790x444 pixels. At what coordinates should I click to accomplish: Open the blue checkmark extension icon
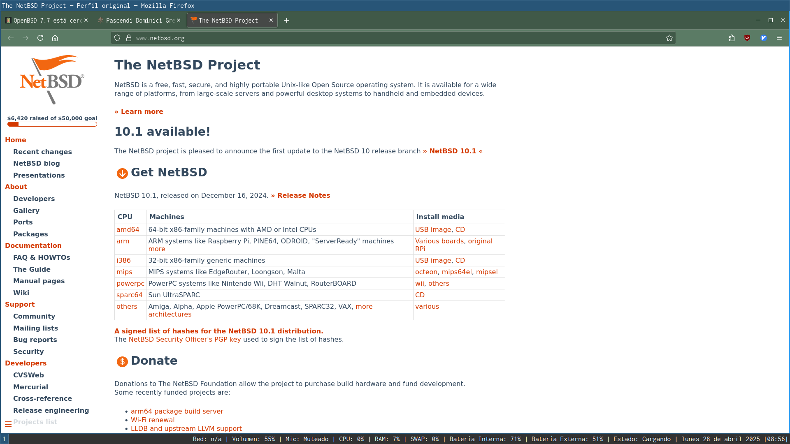click(x=764, y=38)
